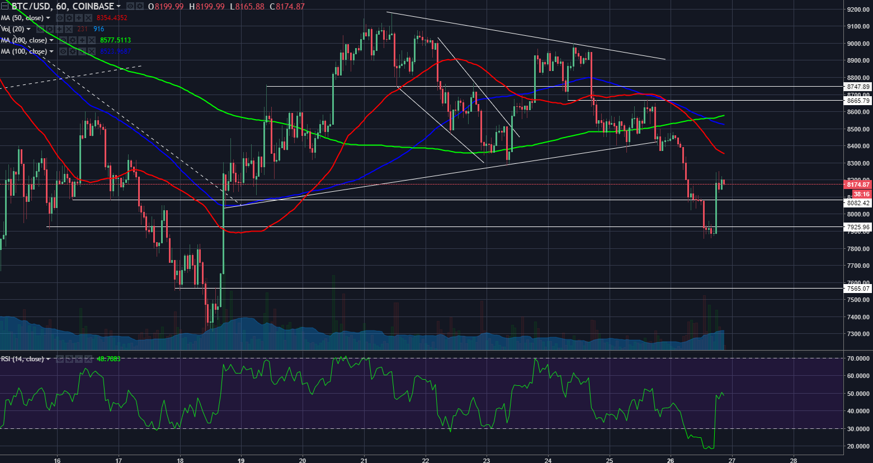Viewport: 873px width, 463px height.
Task: Open Vol (20) settings gear
Action: point(50,29)
